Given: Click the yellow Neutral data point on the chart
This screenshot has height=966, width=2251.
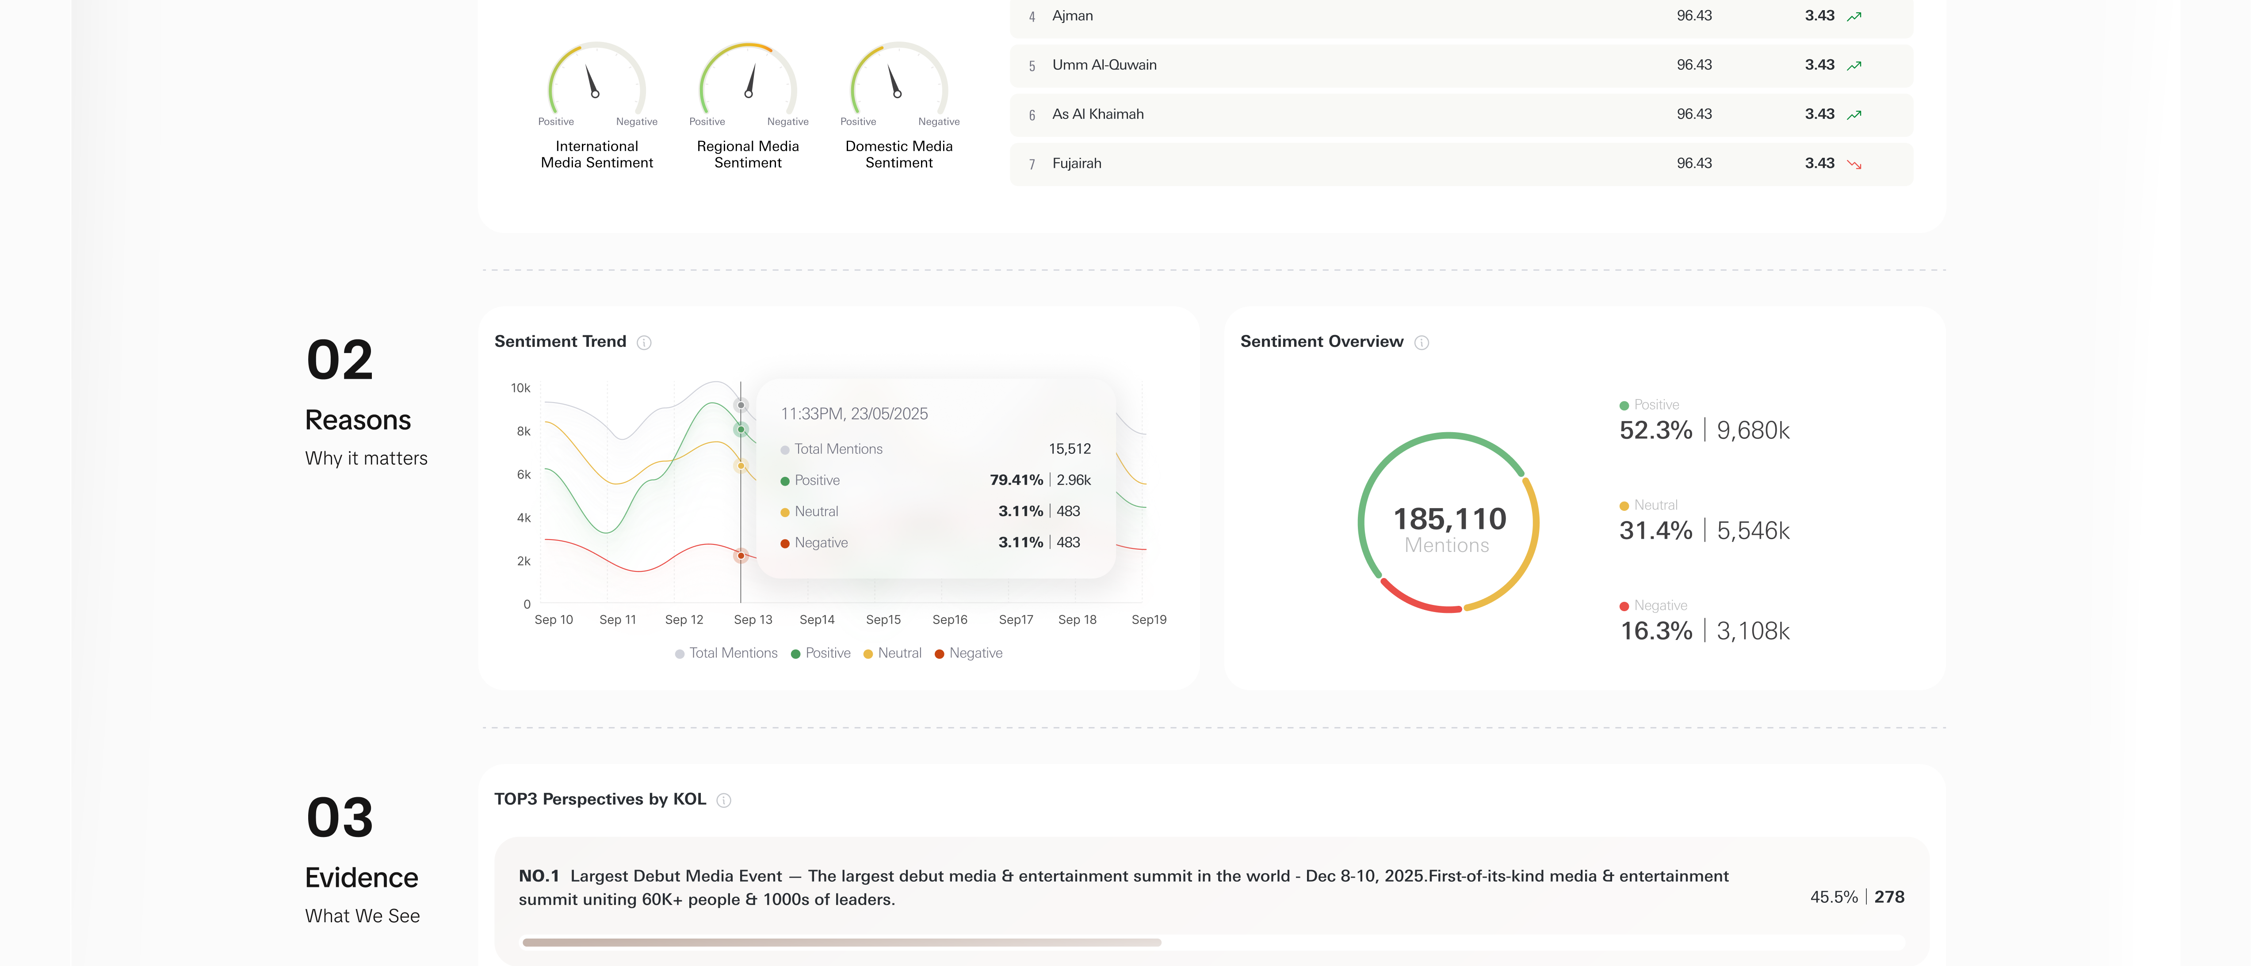Looking at the screenshot, I should (741, 465).
